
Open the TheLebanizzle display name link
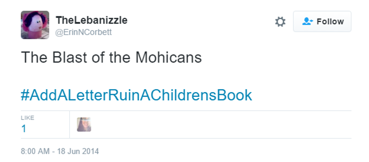pos(91,20)
